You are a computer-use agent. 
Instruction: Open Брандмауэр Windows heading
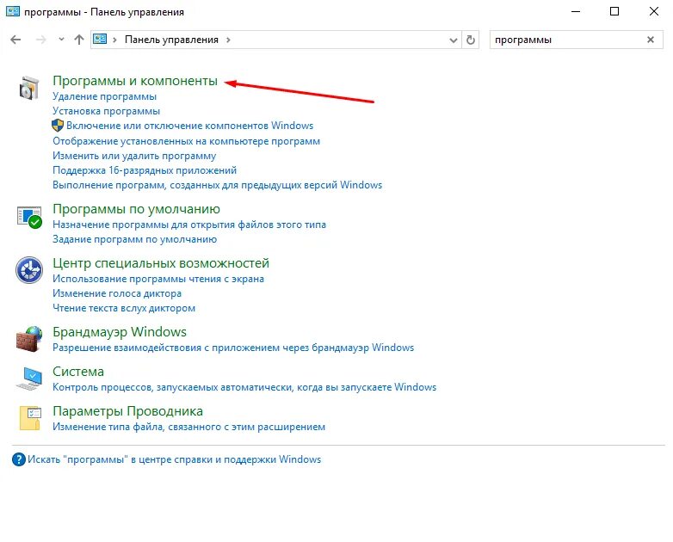[x=120, y=332]
